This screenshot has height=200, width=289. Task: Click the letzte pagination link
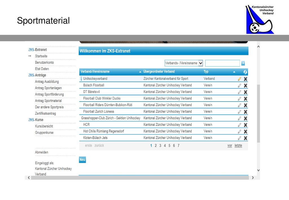[238, 146]
